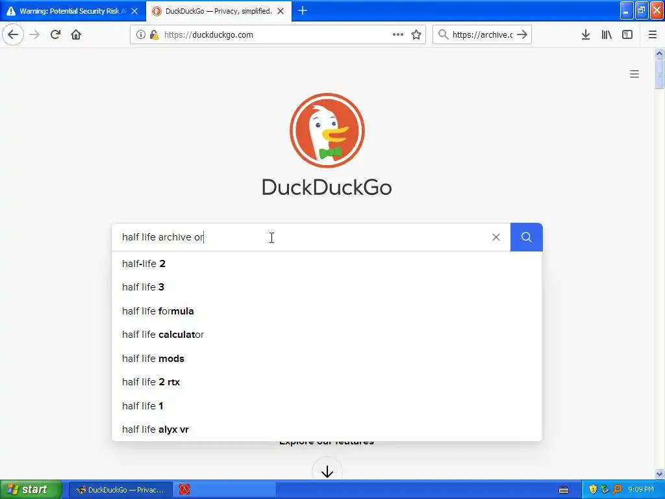665x499 pixels.
Task: Click the DuckDuckGo wordmark text
Action: click(327, 187)
